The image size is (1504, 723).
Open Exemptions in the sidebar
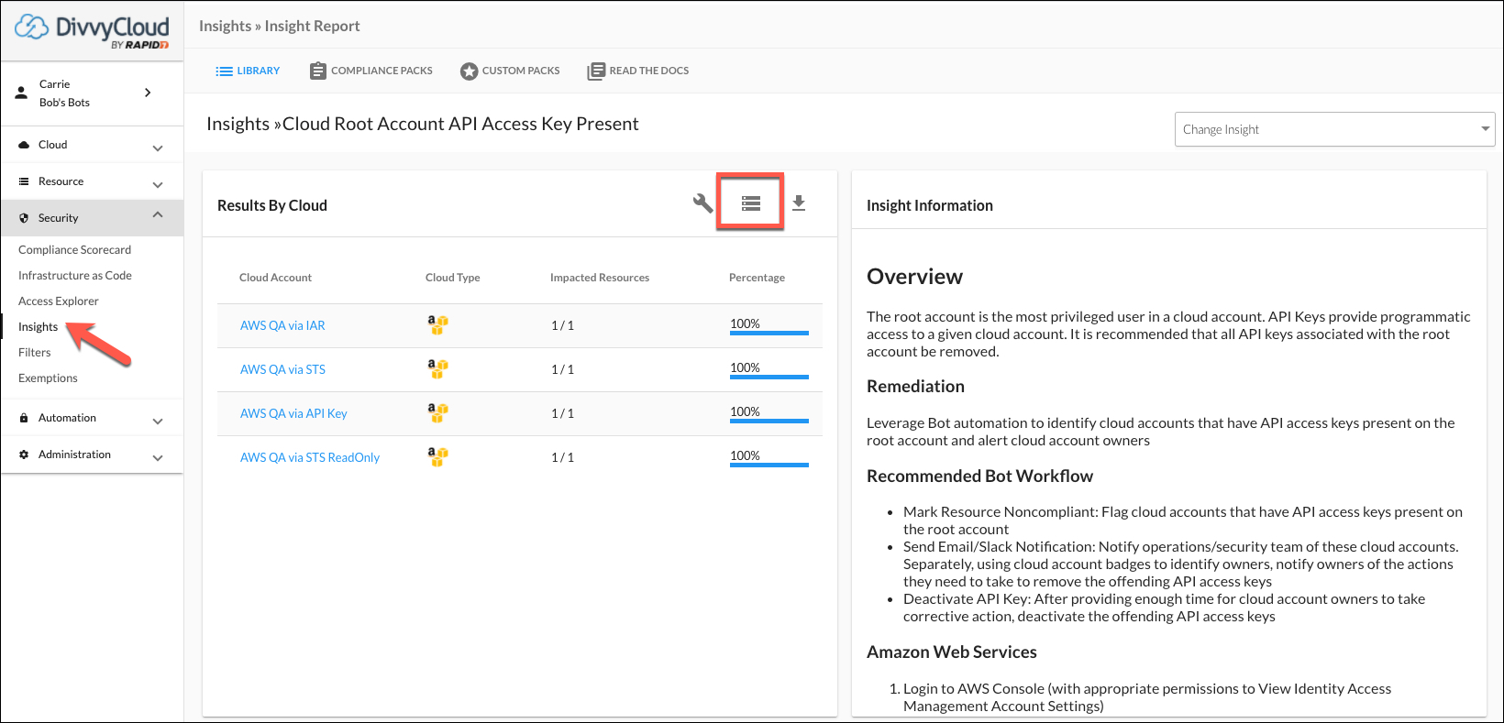(x=48, y=378)
